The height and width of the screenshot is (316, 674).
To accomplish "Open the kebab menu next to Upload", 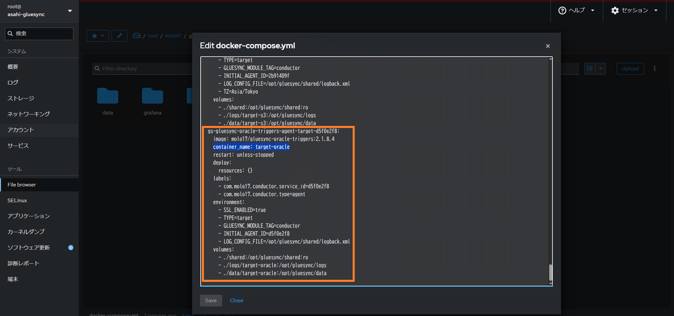I will point(654,69).
